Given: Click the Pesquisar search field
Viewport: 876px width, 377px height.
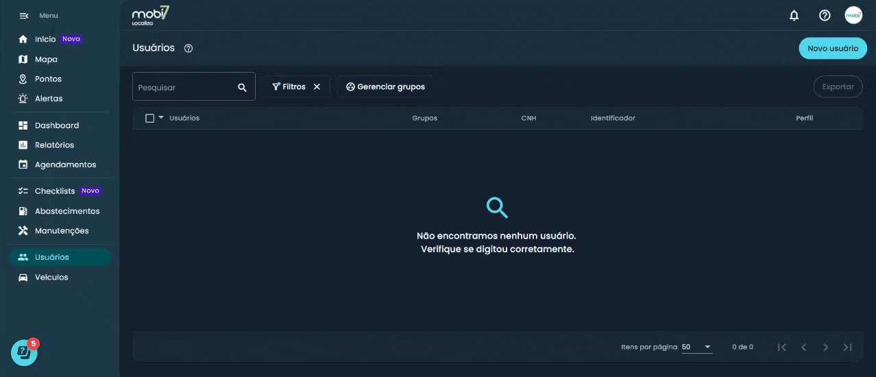Looking at the screenshot, I should tap(184, 88).
